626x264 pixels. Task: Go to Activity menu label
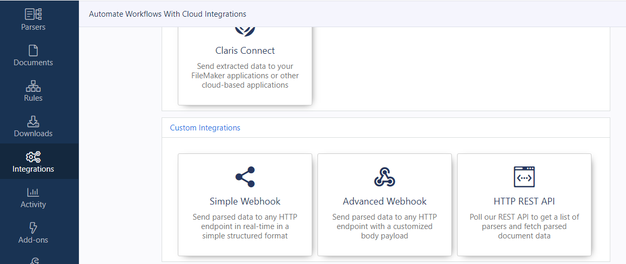(33, 205)
